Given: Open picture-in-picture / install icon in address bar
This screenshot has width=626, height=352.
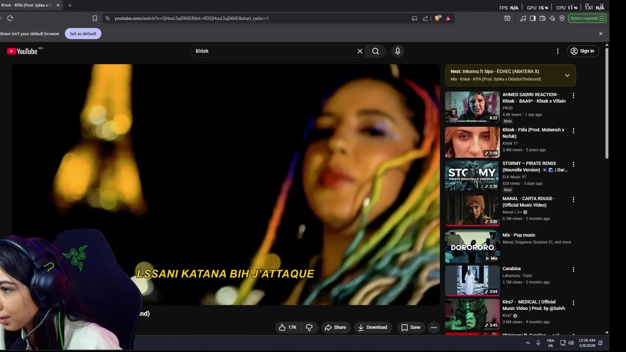Looking at the screenshot, I should pos(414,18).
